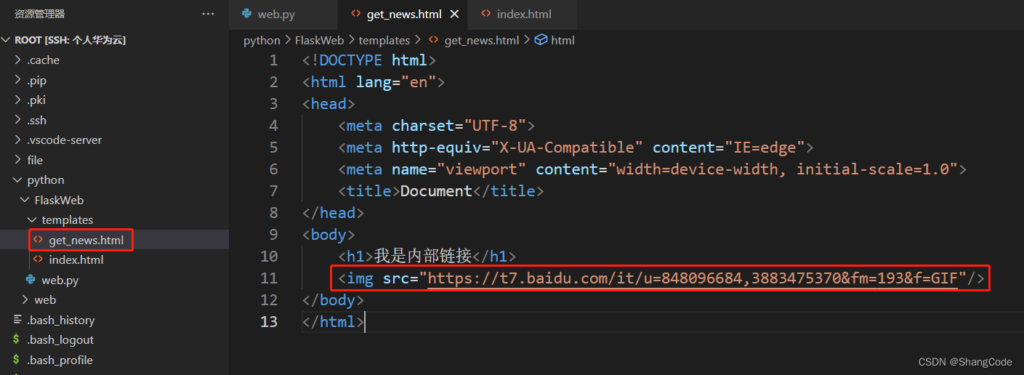This screenshot has width=1024, height=375.
Task: Click line number 1 in the gutter
Action: click(273, 60)
